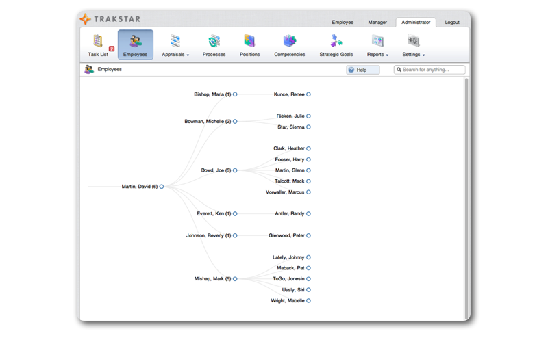The width and height of the screenshot is (548, 342).
Task: Click the circle beside Wright, Mabelle
Action: (x=308, y=300)
